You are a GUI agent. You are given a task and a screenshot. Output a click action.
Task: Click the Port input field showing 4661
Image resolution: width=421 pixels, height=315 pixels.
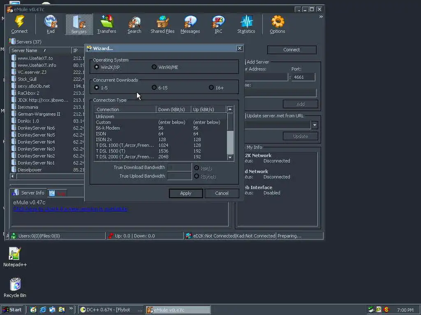[x=303, y=77]
